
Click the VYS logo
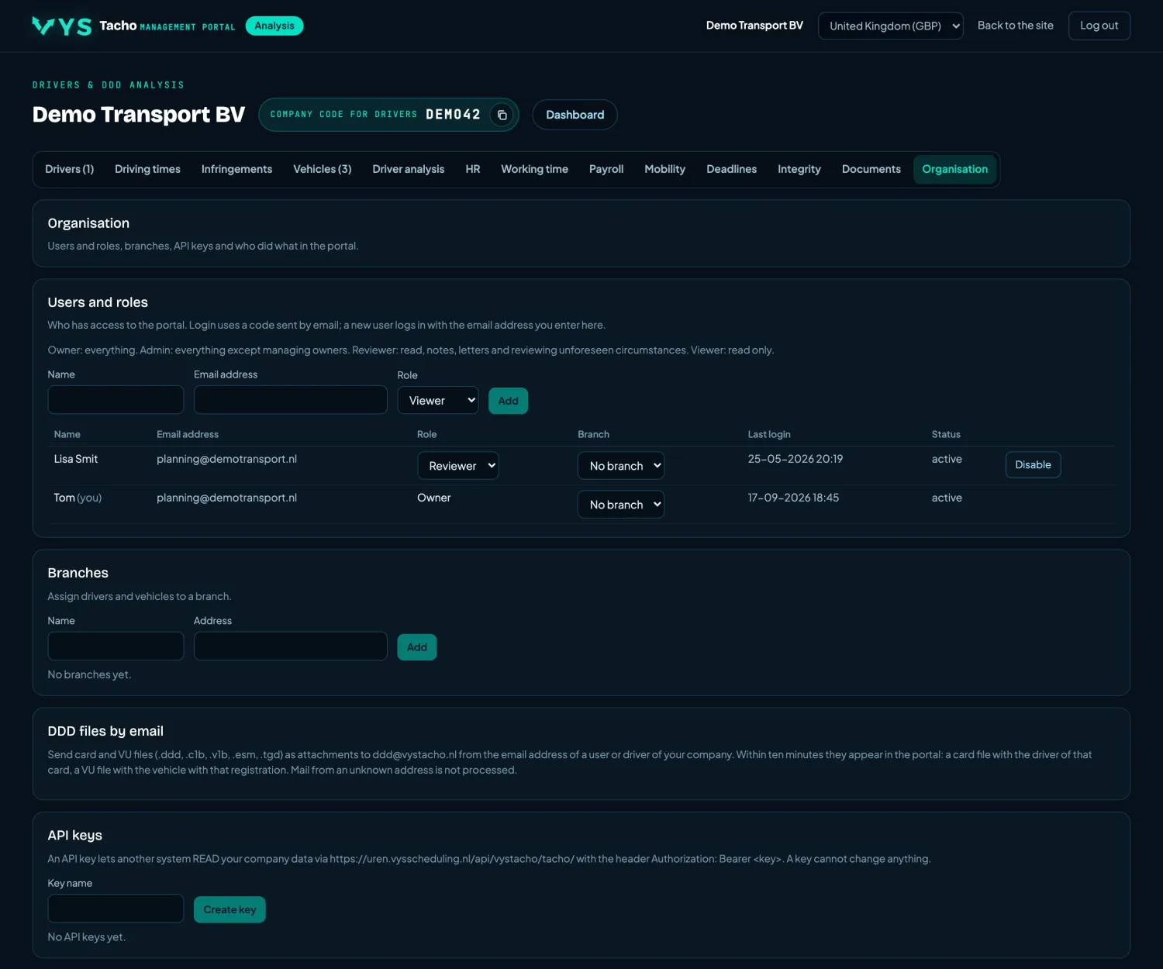[x=62, y=26]
